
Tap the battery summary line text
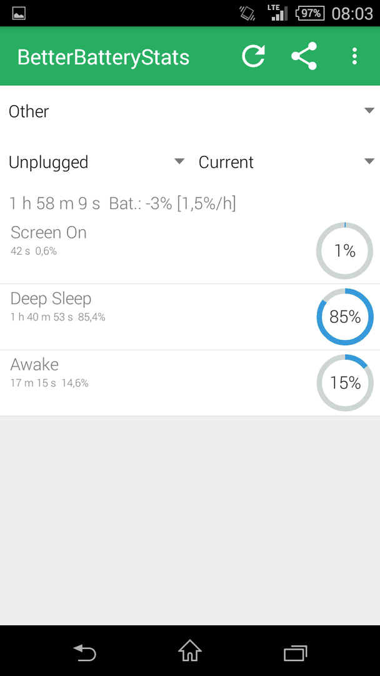(123, 203)
